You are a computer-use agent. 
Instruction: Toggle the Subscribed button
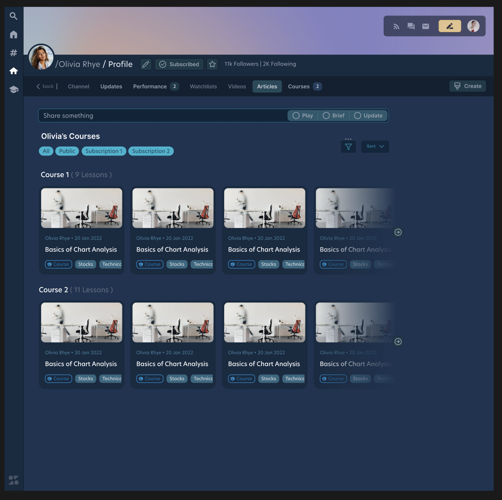click(x=179, y=64)
